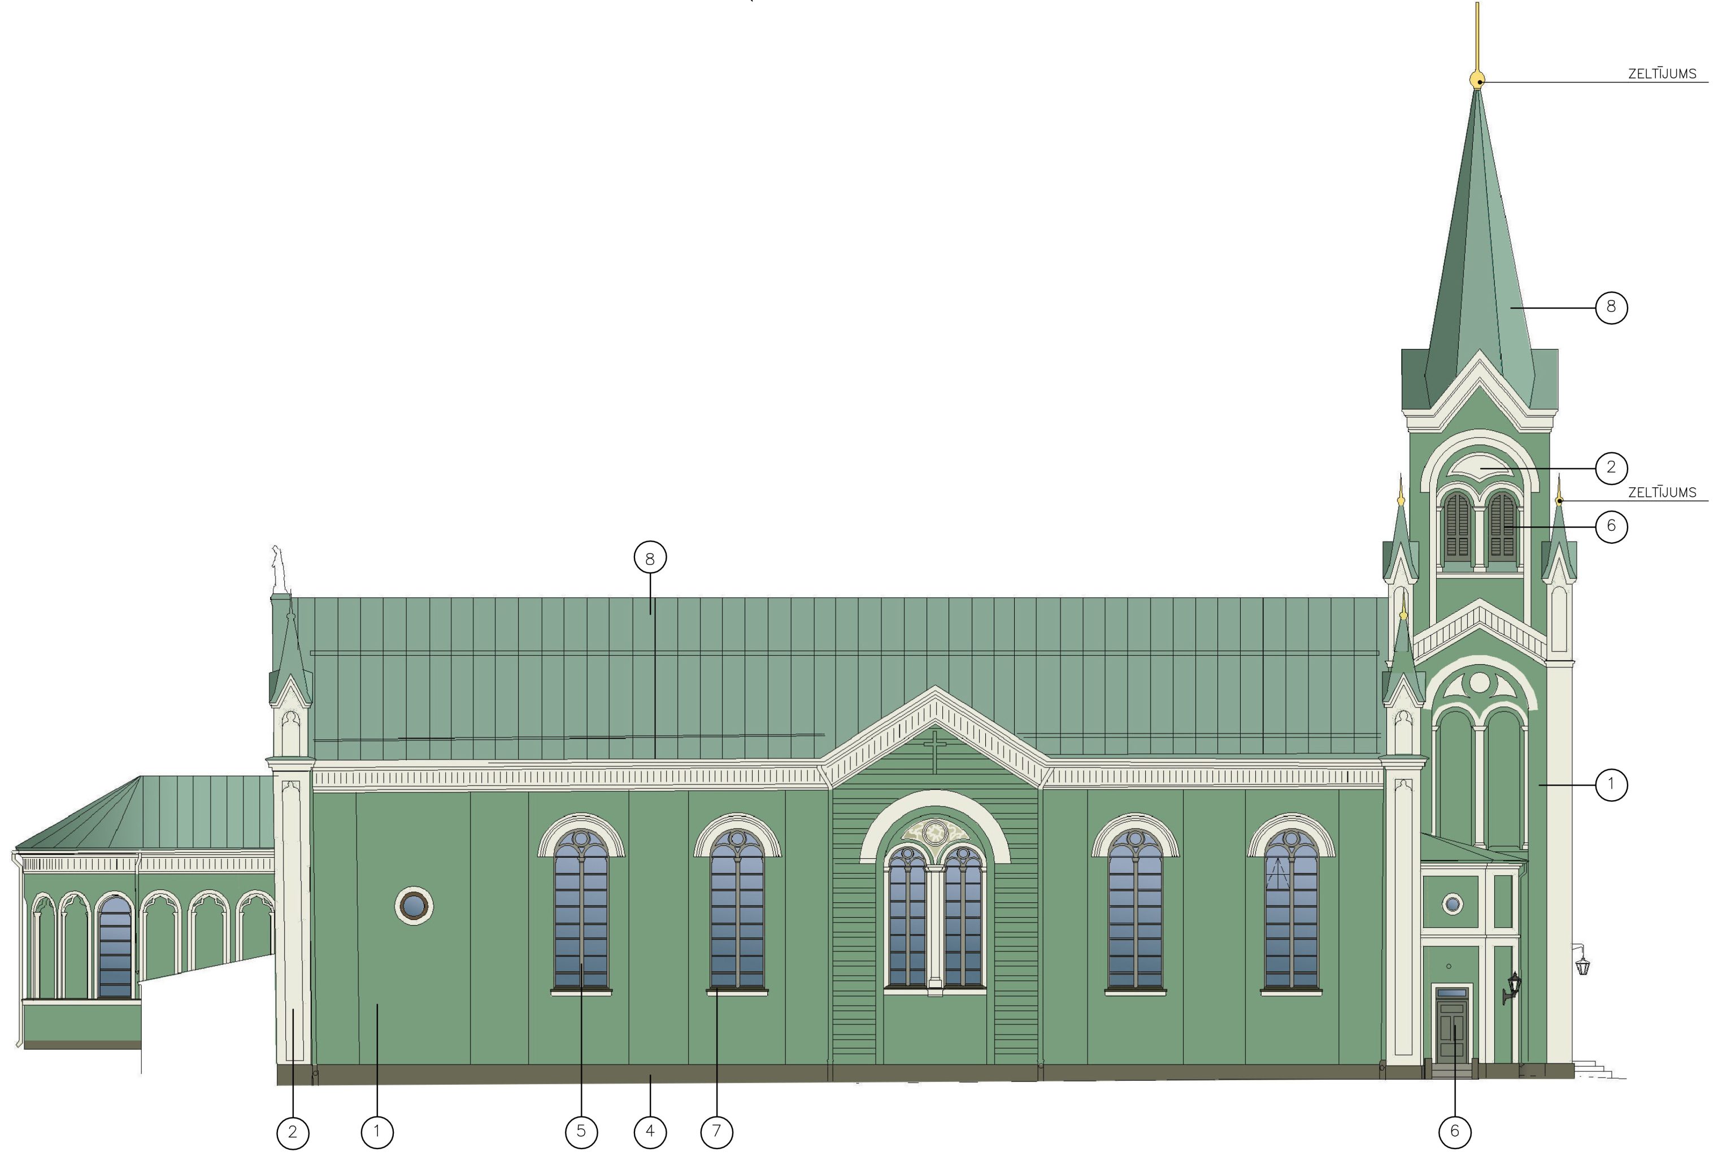Click the round porthole window on nave wall
The height and width of the screenshot is (1165, 1722).
pos(414,905)
